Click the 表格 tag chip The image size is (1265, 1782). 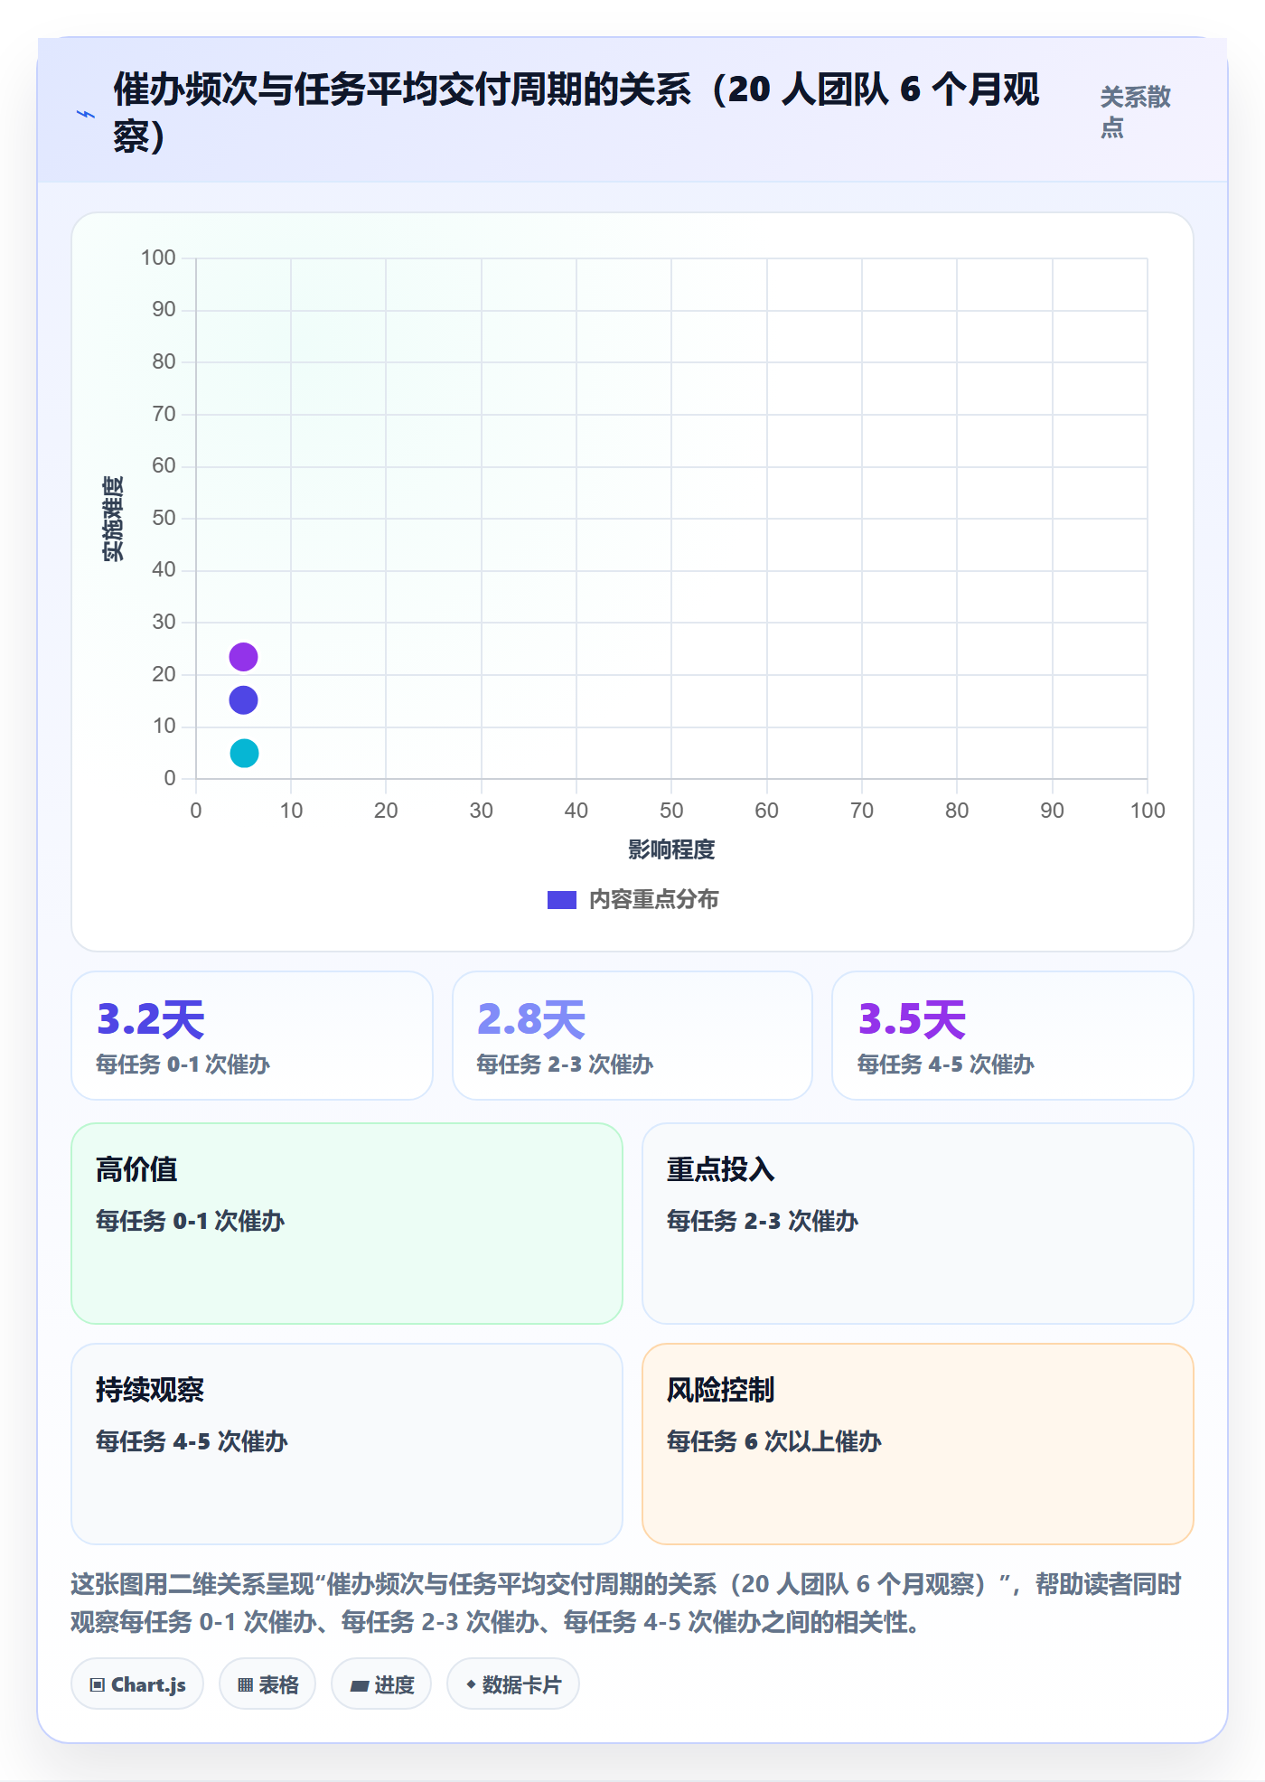[267, 1684]
